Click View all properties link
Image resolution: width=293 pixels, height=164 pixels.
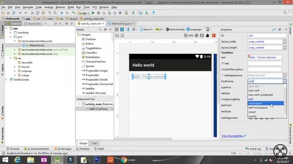click(x=232, y=136)
